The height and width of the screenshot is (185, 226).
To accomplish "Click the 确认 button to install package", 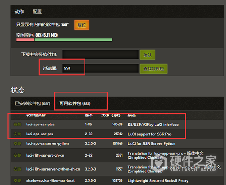I will pos(147,55).
